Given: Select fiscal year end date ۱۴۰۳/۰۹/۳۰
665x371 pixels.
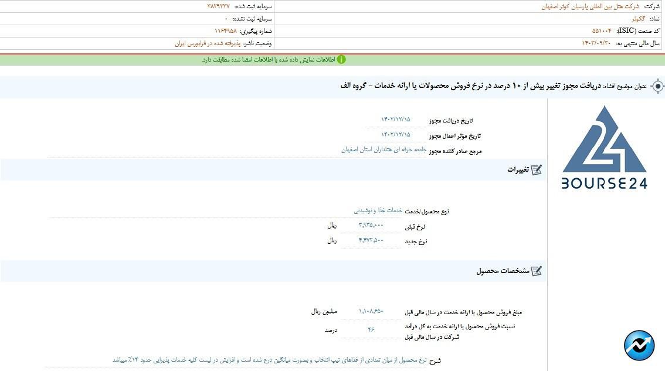Looking at the screenshot, I should click(596, 43).
